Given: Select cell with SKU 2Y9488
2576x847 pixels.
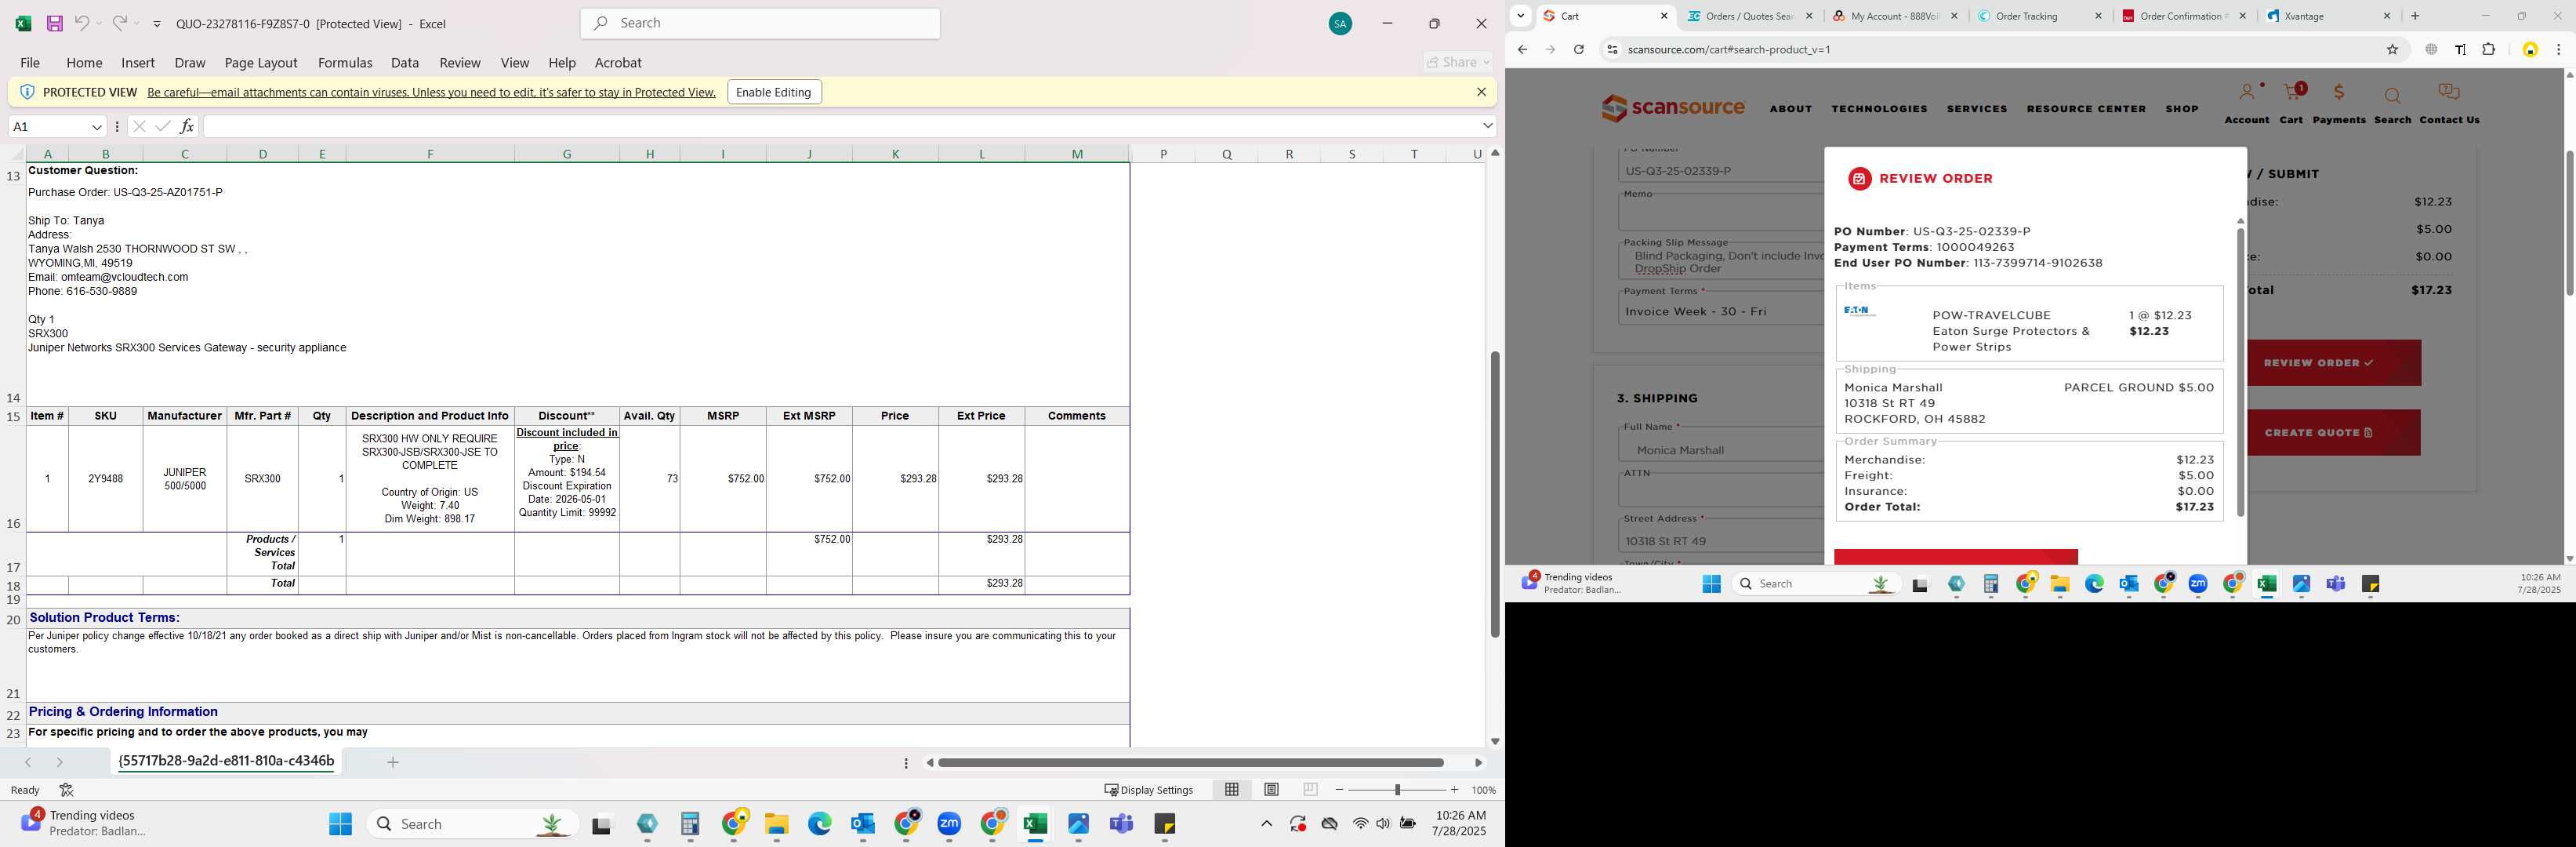Looking at the screenshot, I should point(105,479).
